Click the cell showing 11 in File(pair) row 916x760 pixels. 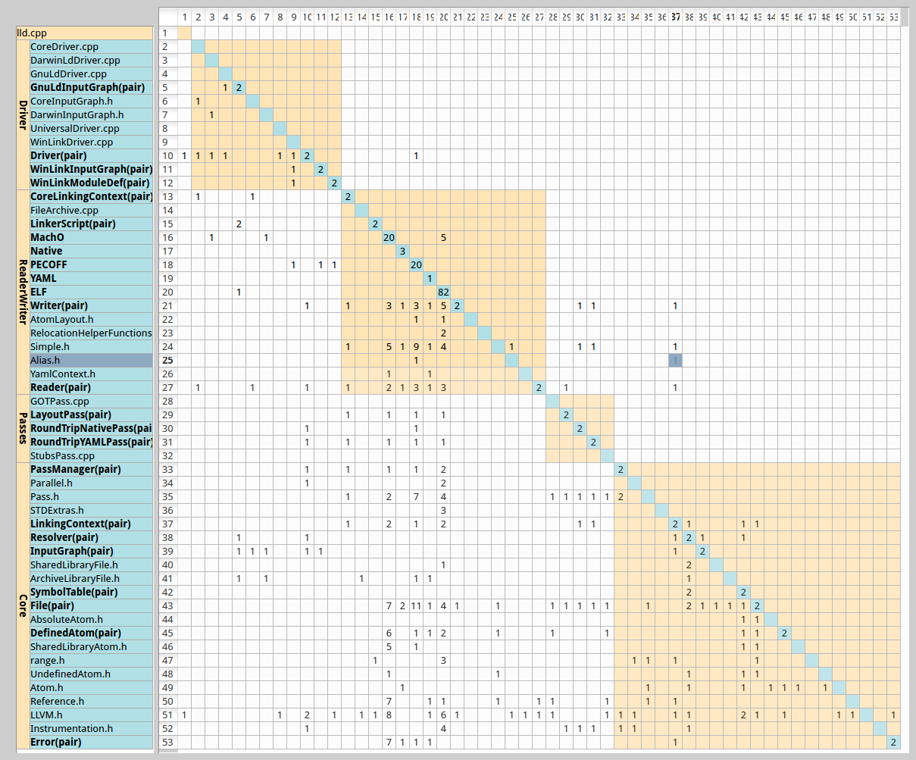click(x=416, y=606)
